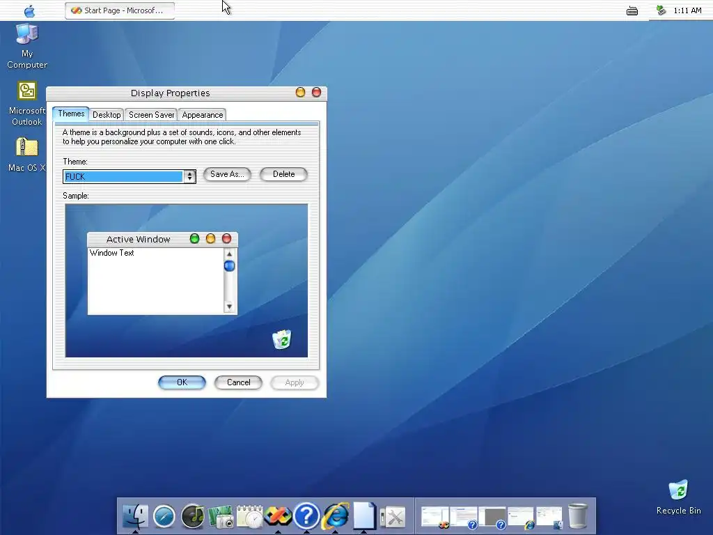Click the sample window scroll up arrow
Image resolution: width=713 pixels, height=535 pixels.
230,254
